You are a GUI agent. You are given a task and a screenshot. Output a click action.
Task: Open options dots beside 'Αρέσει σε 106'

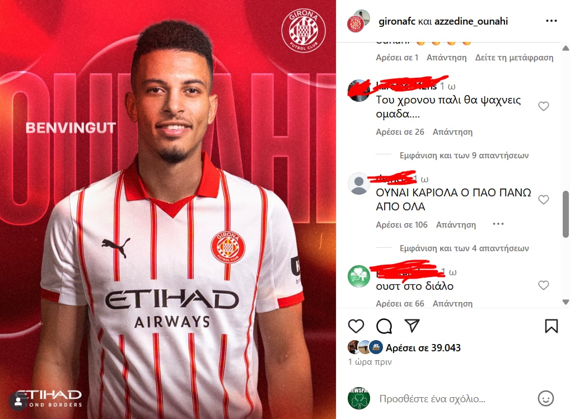point(498,224)
